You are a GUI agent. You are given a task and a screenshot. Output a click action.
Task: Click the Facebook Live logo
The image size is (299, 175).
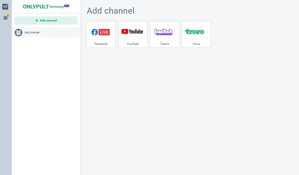(x=101, y=32)
